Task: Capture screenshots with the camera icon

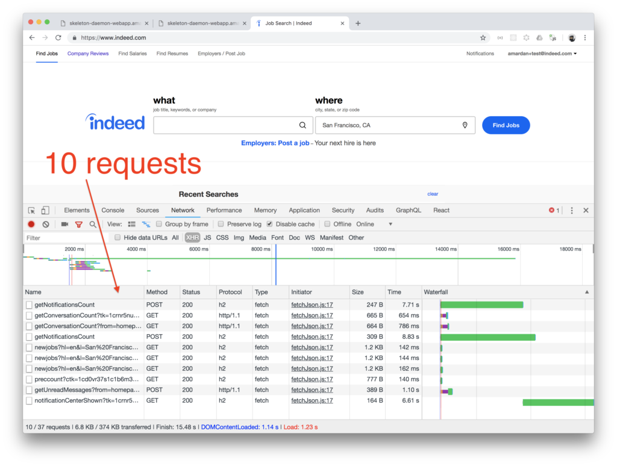Action: pos(64,224)
